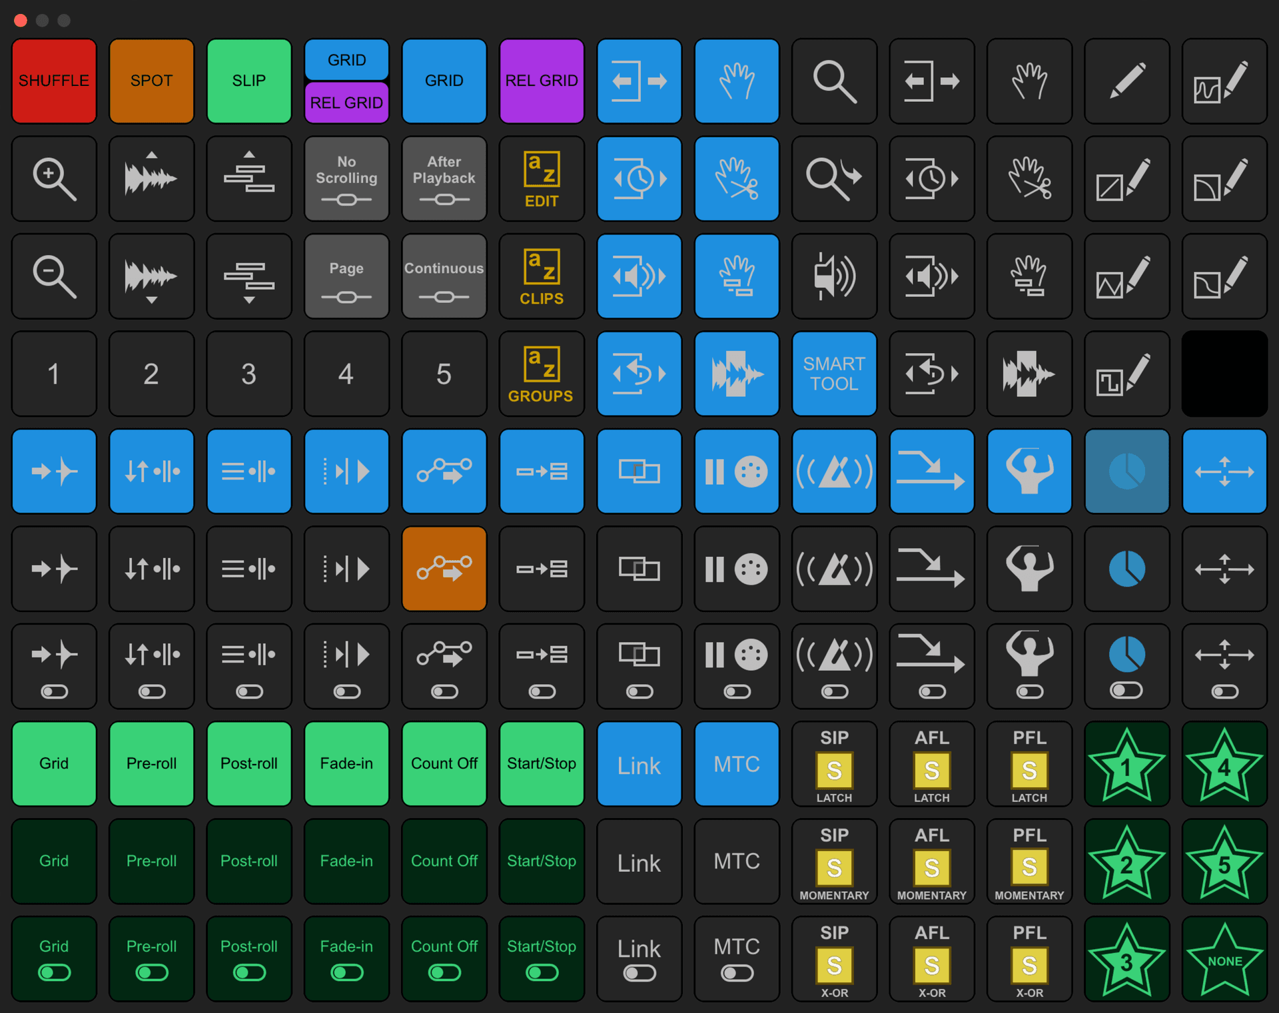
Task: Click the blue Time Compression Trim icon
Action: pyautogui.click(x=639, y=178)
